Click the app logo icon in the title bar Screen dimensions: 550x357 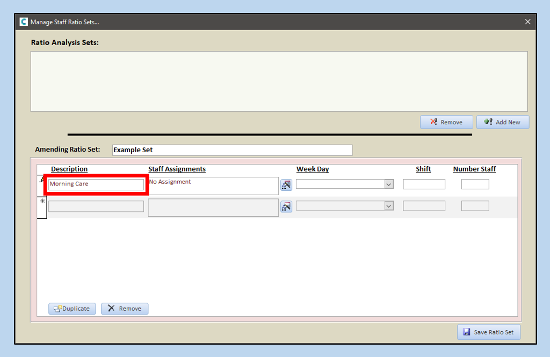[x=24, y=22]
